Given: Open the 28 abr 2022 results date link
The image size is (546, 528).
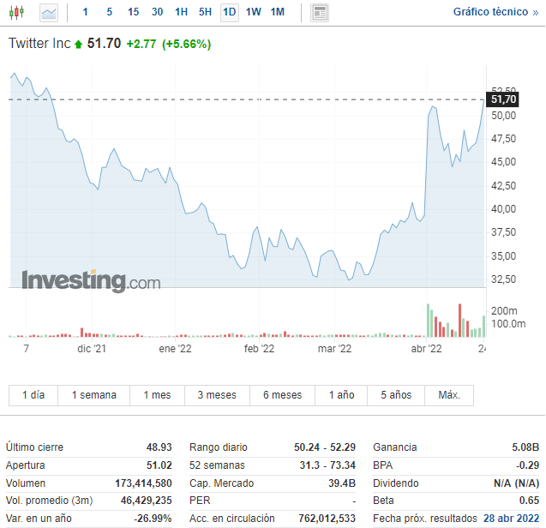Looking at the screenshot, I should [x=511, y=519].
